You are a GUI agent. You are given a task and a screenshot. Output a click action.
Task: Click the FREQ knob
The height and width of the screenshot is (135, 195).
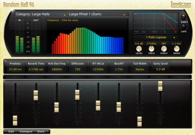point(151,49)
